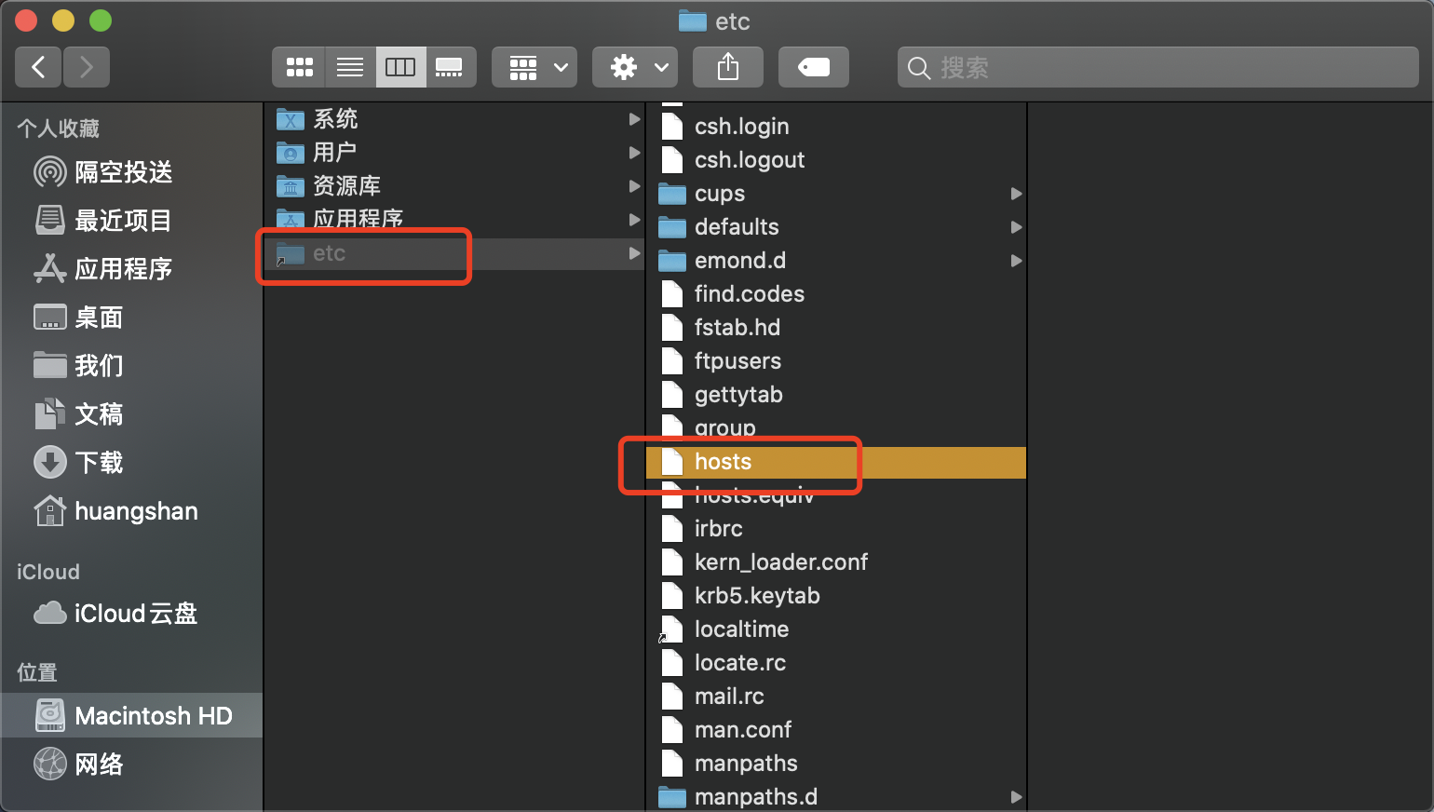Open 应用程序 in the sidebar
The image size is (1434, 812).
click(130, 269)
